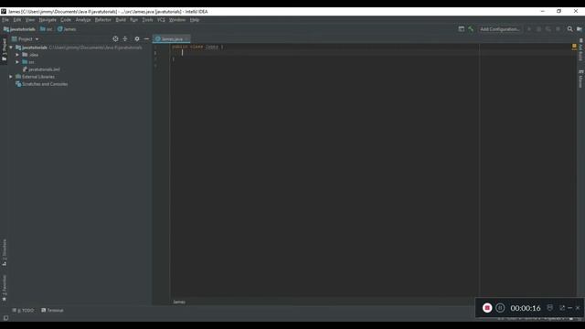The height and width of the screenshot is (329, 585).
Task: Open the TODO tool window
Action: [23, 311]
